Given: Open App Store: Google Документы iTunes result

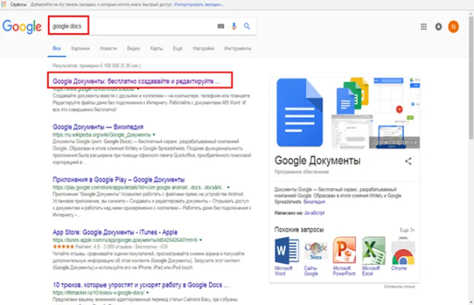Looking at the screenshot, I should click(115, 232).
